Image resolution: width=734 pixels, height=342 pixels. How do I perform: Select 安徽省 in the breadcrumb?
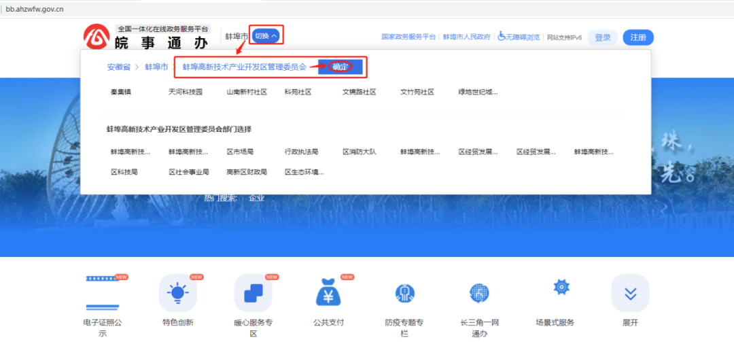119,67
